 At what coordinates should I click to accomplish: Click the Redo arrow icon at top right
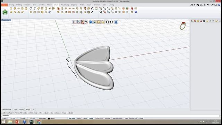click(x=212, y=5)
